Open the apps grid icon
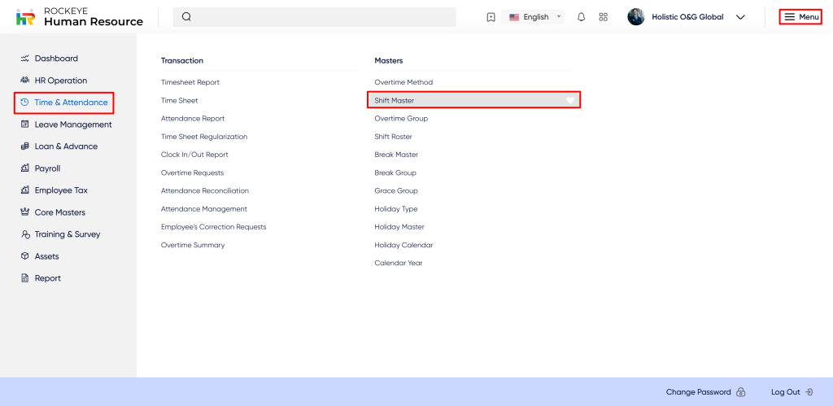Viewport: 833px width, 406px height. pos(603,17)
